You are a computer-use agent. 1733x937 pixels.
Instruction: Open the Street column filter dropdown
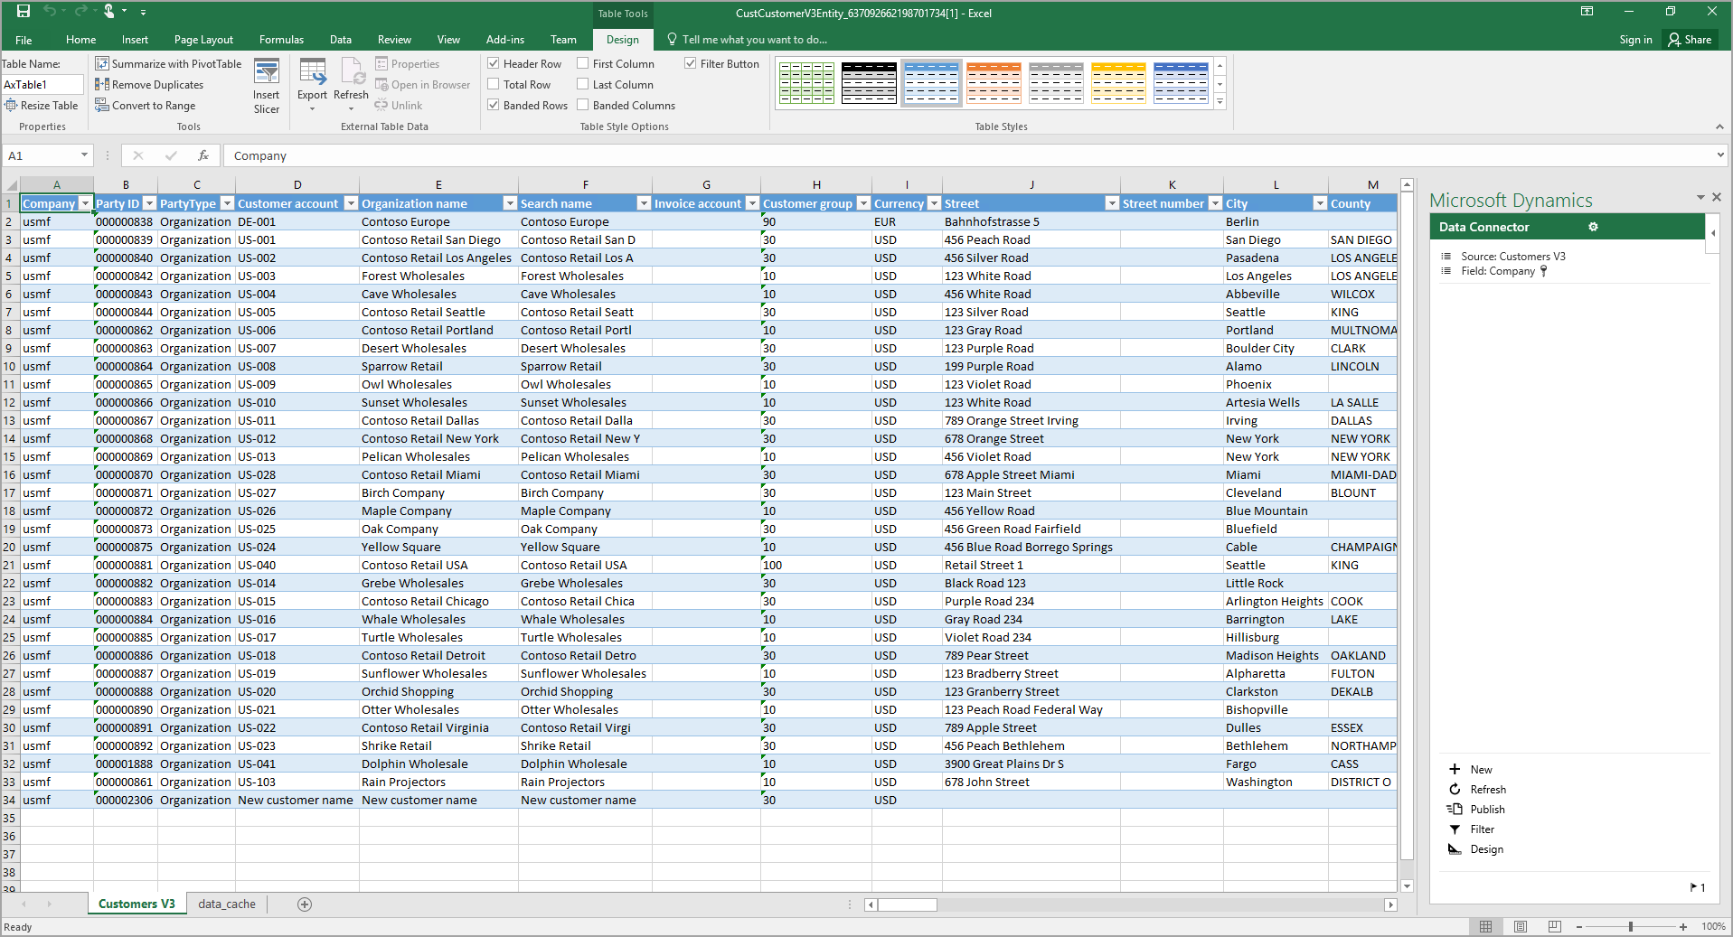pos(1112,203)
